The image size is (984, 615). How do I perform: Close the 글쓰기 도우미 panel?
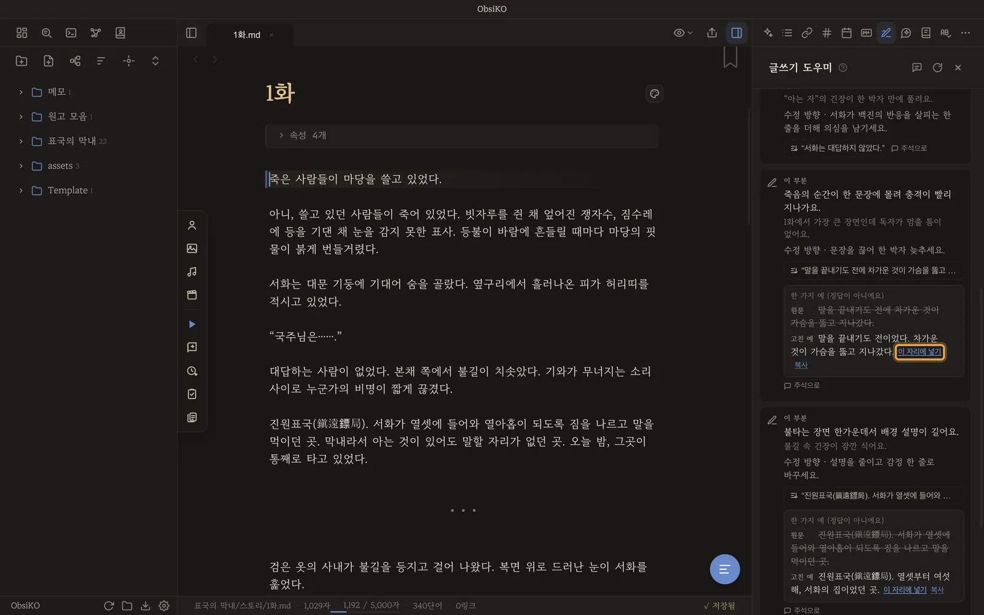pos(958,68)
